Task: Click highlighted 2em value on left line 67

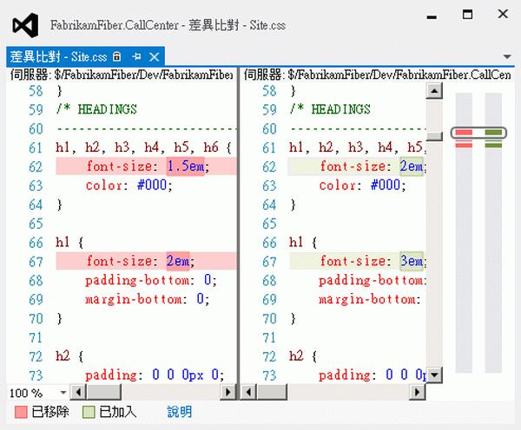Action: [178, 261]
